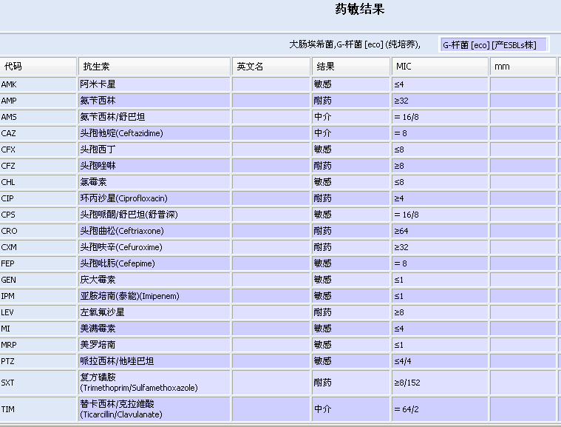Select the 头孢曲松(Ceftriaxone) cell
This screenshot has height=427, width=561.
coord(154,231)
